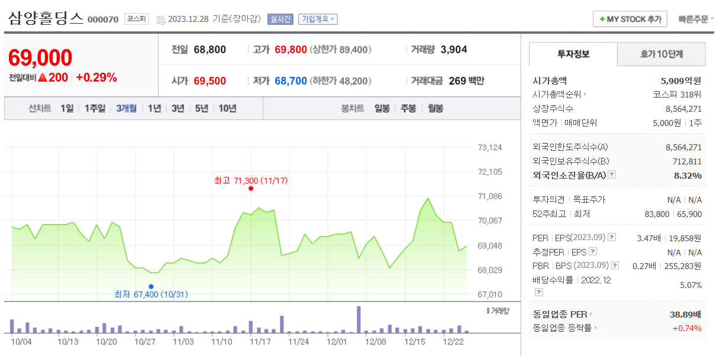This screenshot has width=720, height=356.
Task: Click 코스피 318위 ranking value
Action: (x=678, y=94)
